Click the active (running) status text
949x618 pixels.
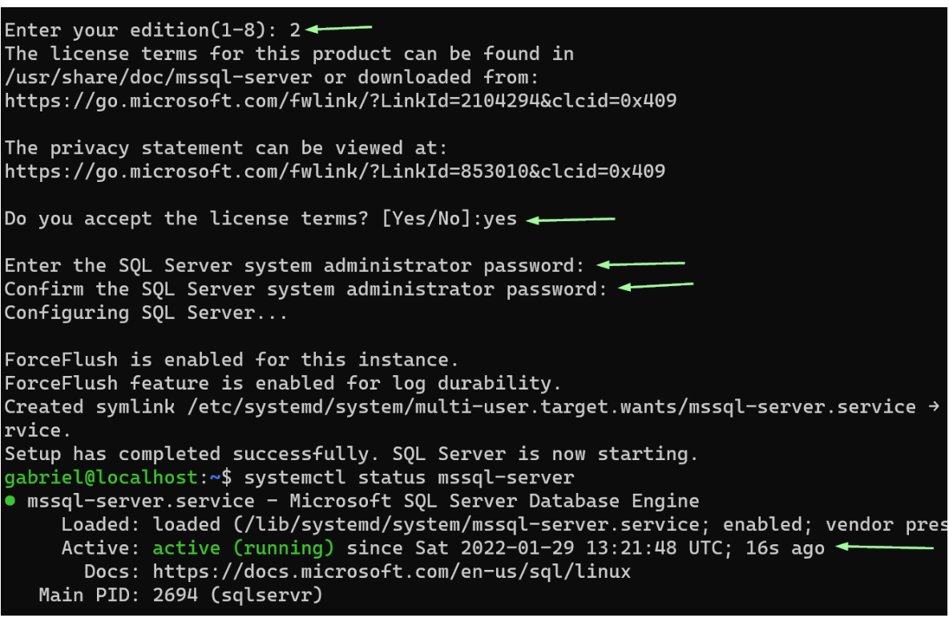[244, 548]
